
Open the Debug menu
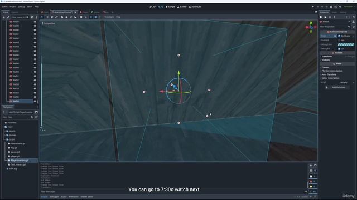[x=21, y=7]
